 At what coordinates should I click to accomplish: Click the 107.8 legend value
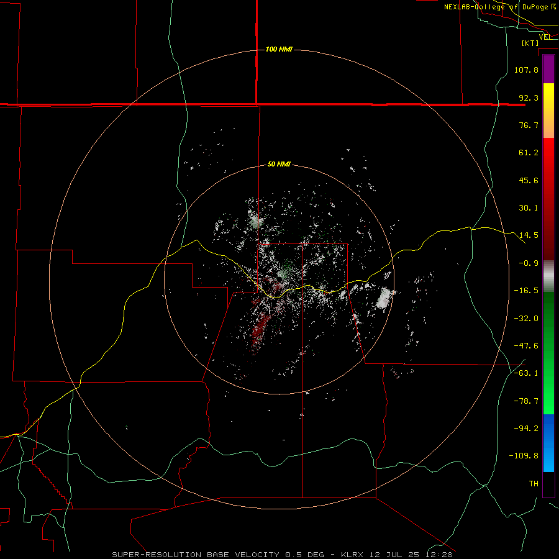click(x=526, y=70)
